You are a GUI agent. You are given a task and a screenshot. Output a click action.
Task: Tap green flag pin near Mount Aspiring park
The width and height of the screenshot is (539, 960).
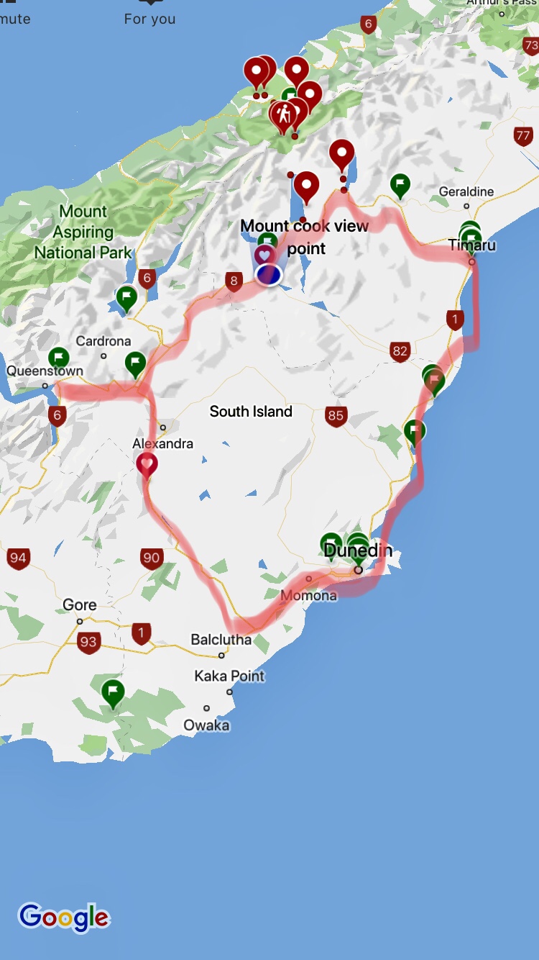pyautogui.click(x=126, y=298)
